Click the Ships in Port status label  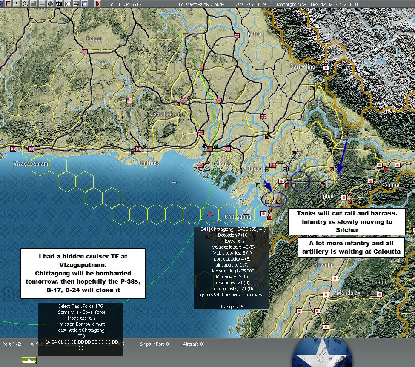[x=155, y=344]
